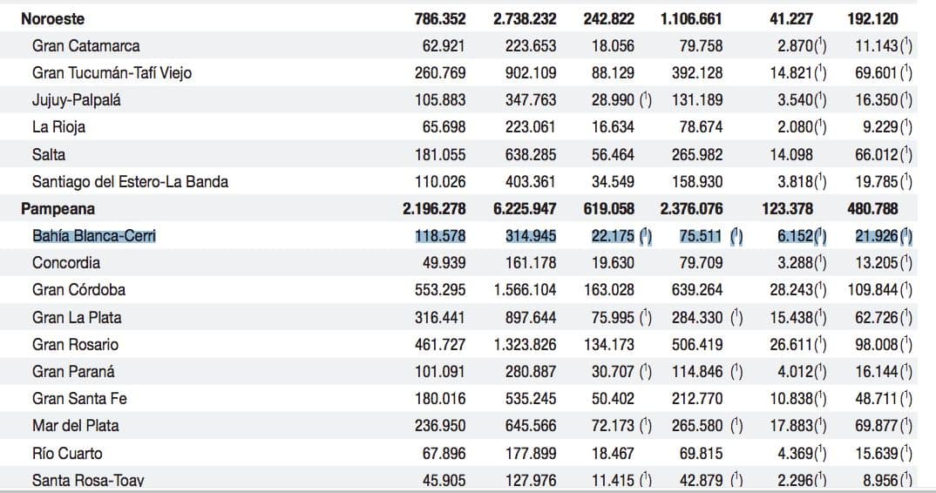This screenshot has height=493, width=936.
Task: Click the highlighted value 118.578
Action: (x=440, y=236)
